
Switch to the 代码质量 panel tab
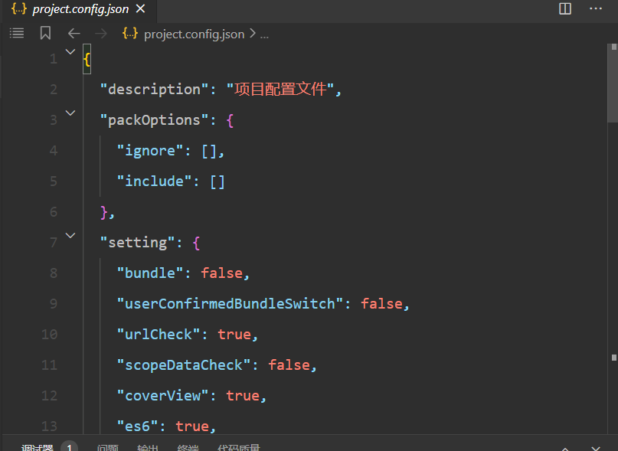pyautogui.click(x=239, y=447)
